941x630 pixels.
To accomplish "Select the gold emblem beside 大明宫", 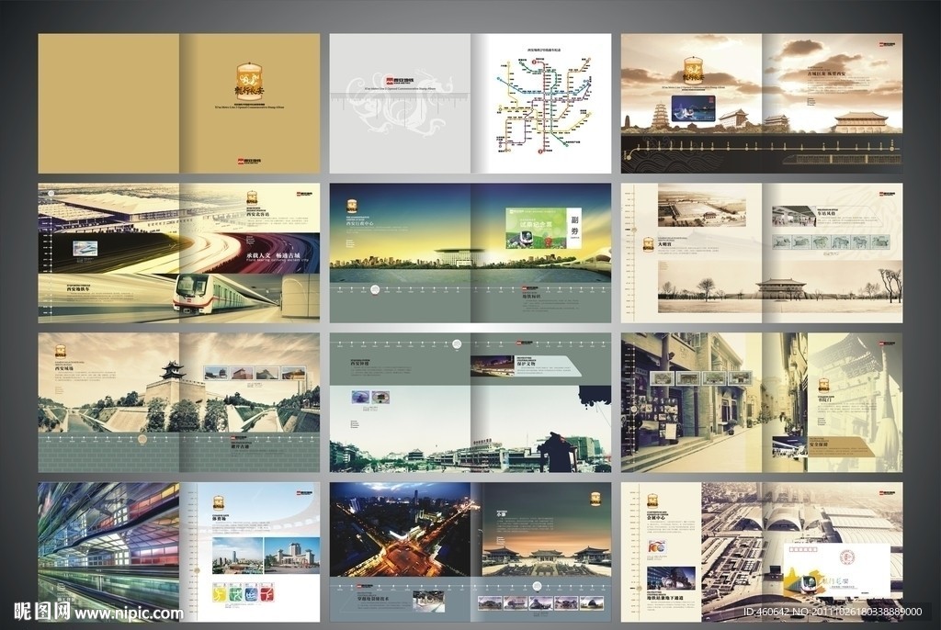I will tap(648, 245).
